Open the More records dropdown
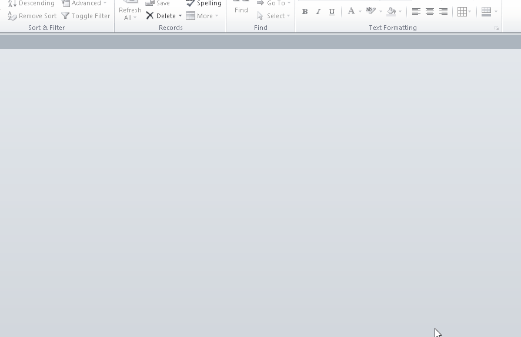The image size is (521, 337). coord(202,16)
